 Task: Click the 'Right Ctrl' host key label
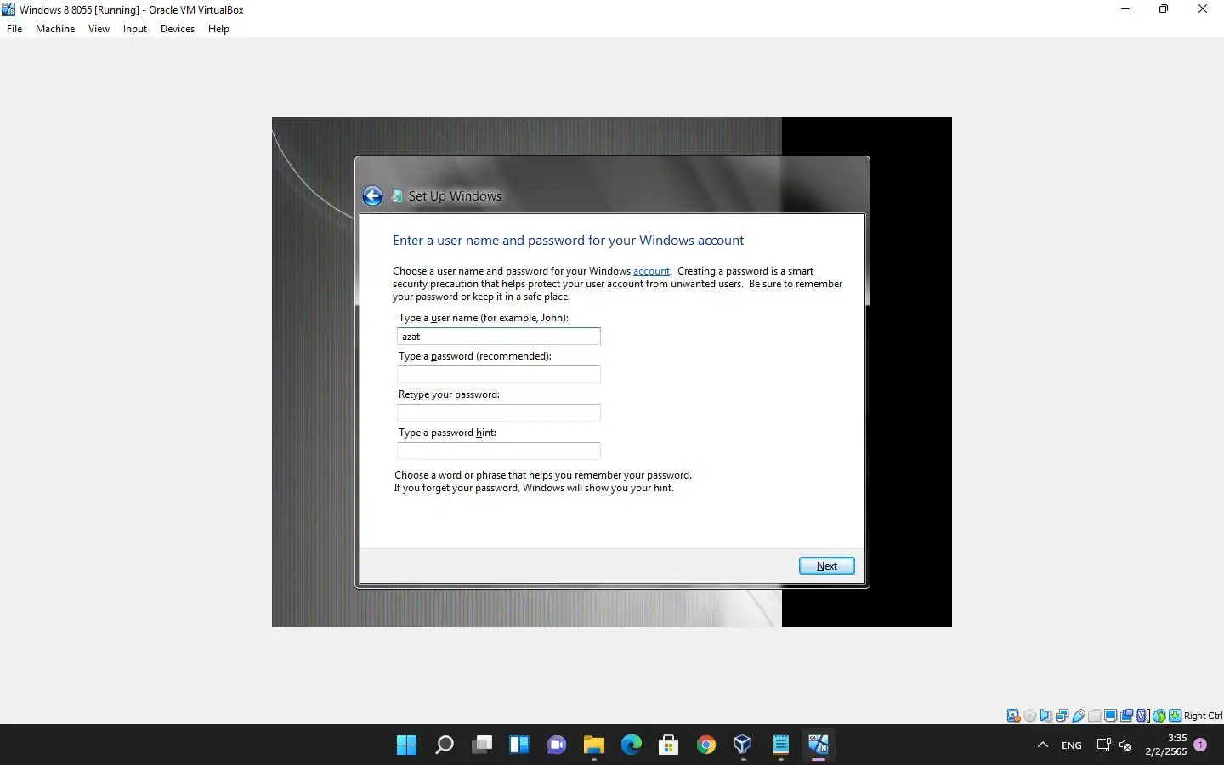1203,716
